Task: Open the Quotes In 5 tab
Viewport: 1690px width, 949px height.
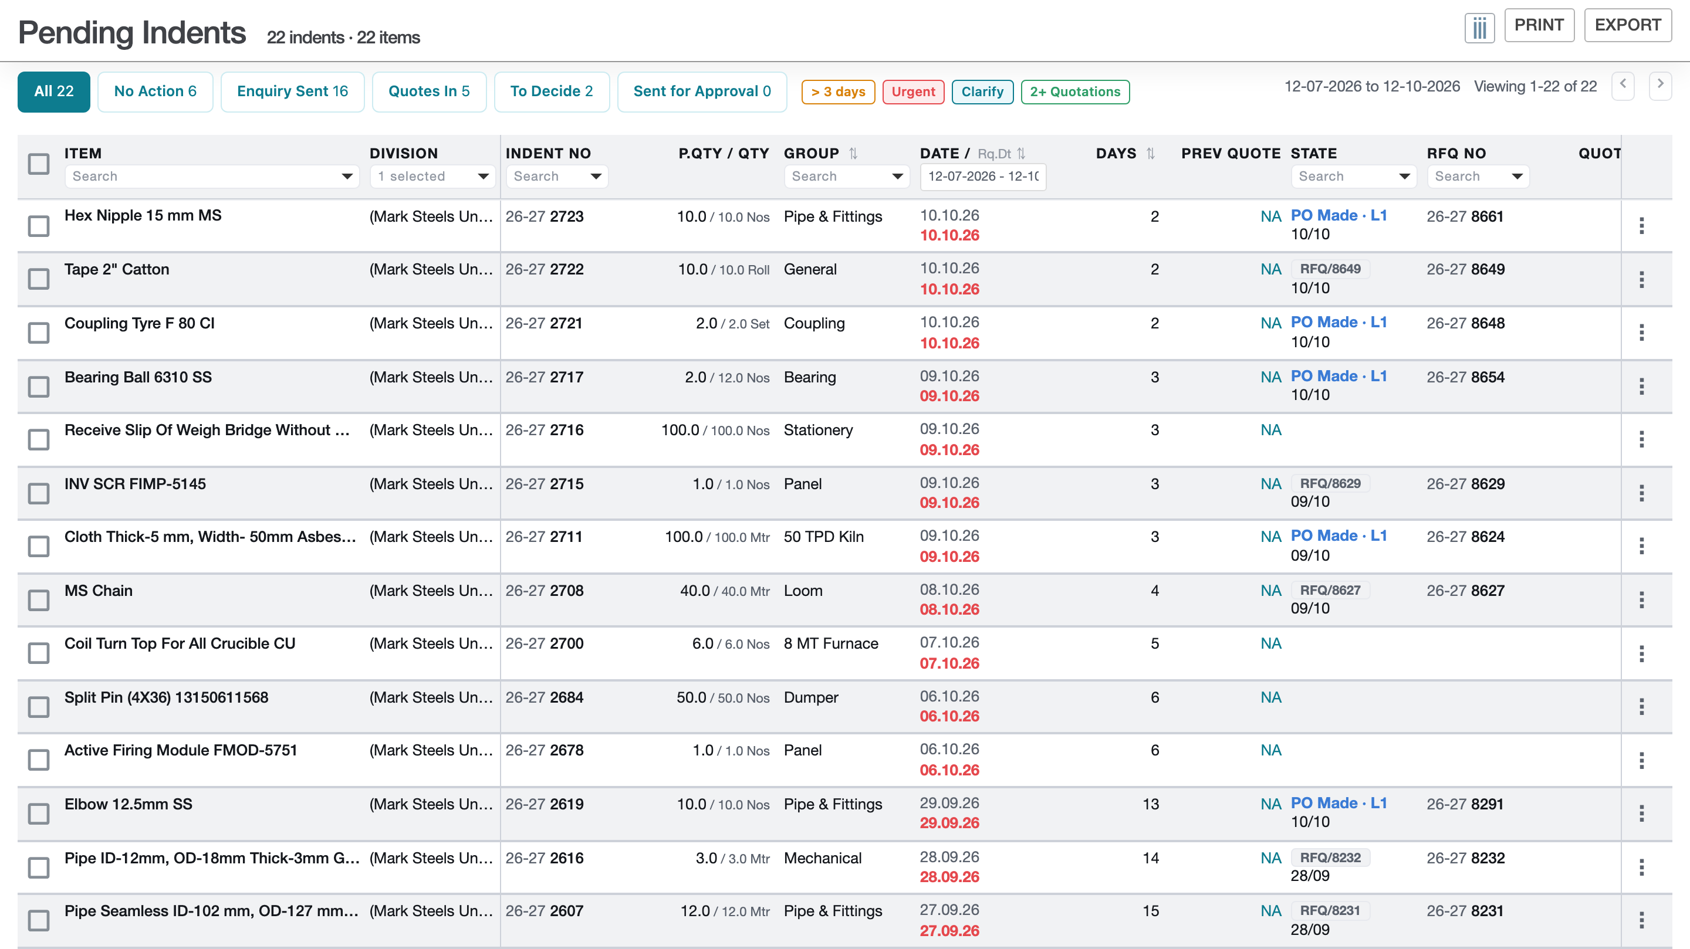Action: [x=429, y=91]
